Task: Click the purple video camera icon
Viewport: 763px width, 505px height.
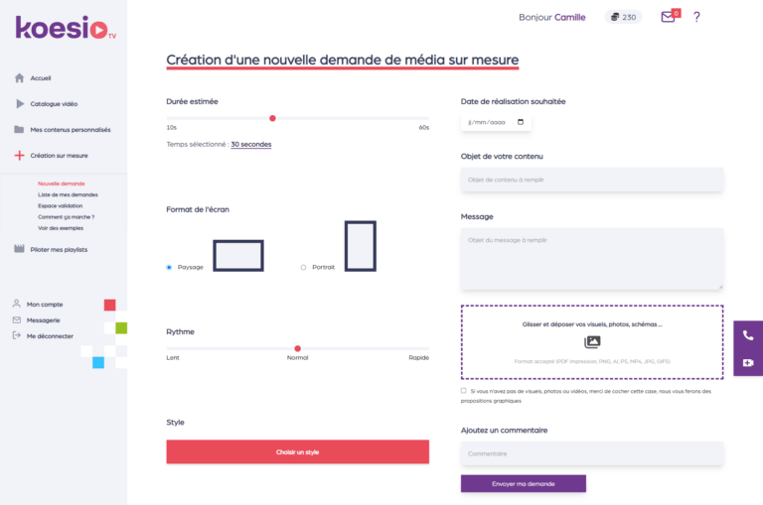Action: pos(748,362)
